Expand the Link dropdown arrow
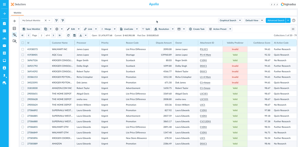Viewport: 298px width, 147px height. coord(96,29)
